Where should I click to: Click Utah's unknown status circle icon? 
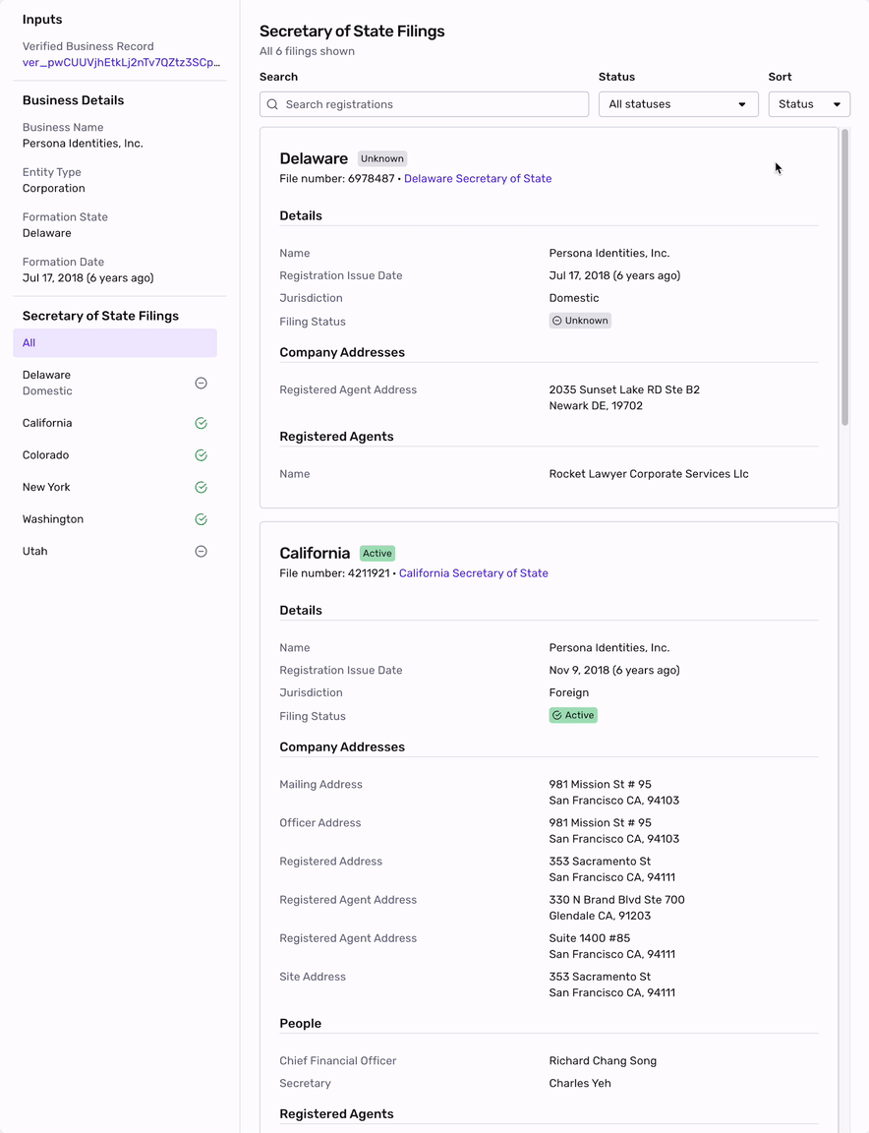202,552
